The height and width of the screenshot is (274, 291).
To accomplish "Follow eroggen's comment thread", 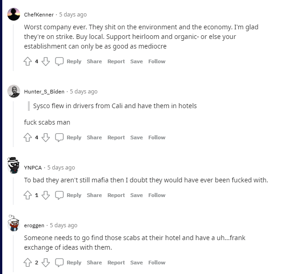I will (156, 263).
